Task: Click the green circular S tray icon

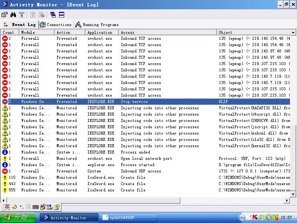Action: [268, 217]
